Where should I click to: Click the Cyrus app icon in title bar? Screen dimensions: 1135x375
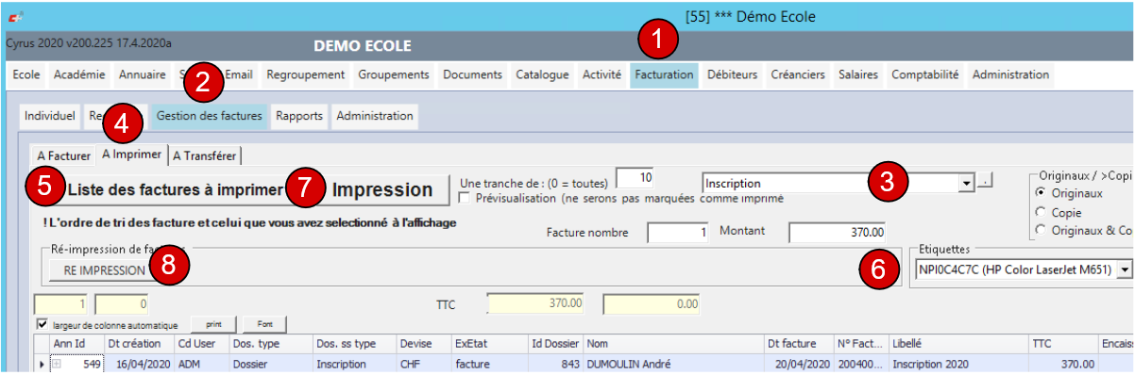pyautogui.click(x=14, y=18)
